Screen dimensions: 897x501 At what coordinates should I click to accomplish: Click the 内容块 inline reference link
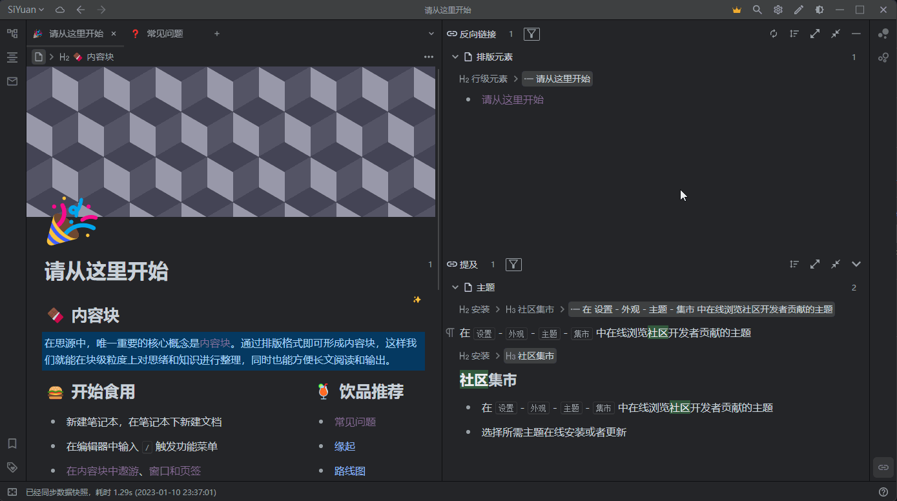[215, 343]
